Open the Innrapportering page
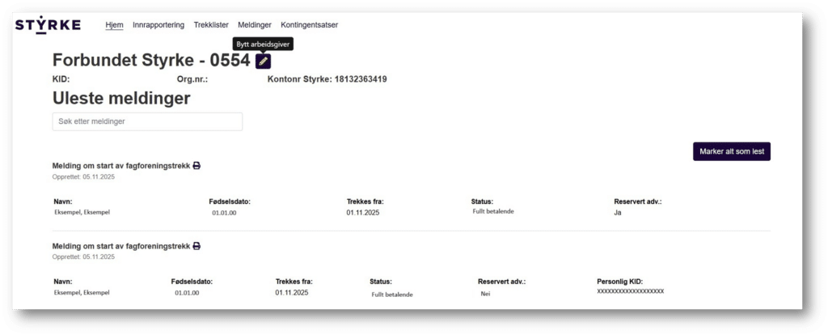Image resolution: width=828 pixels, height=335 pixels. click(158, 25)
